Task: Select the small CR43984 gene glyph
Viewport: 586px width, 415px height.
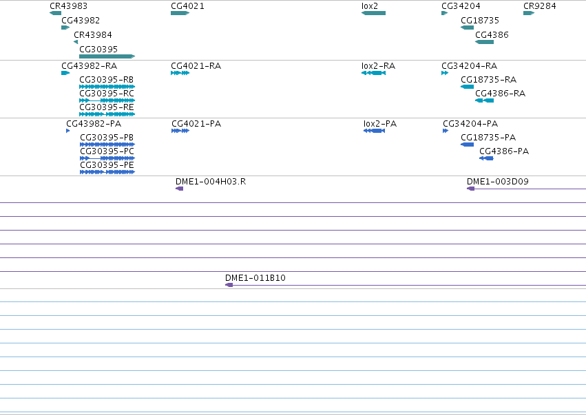Action: pyautogui.click(x=76, y=42)
